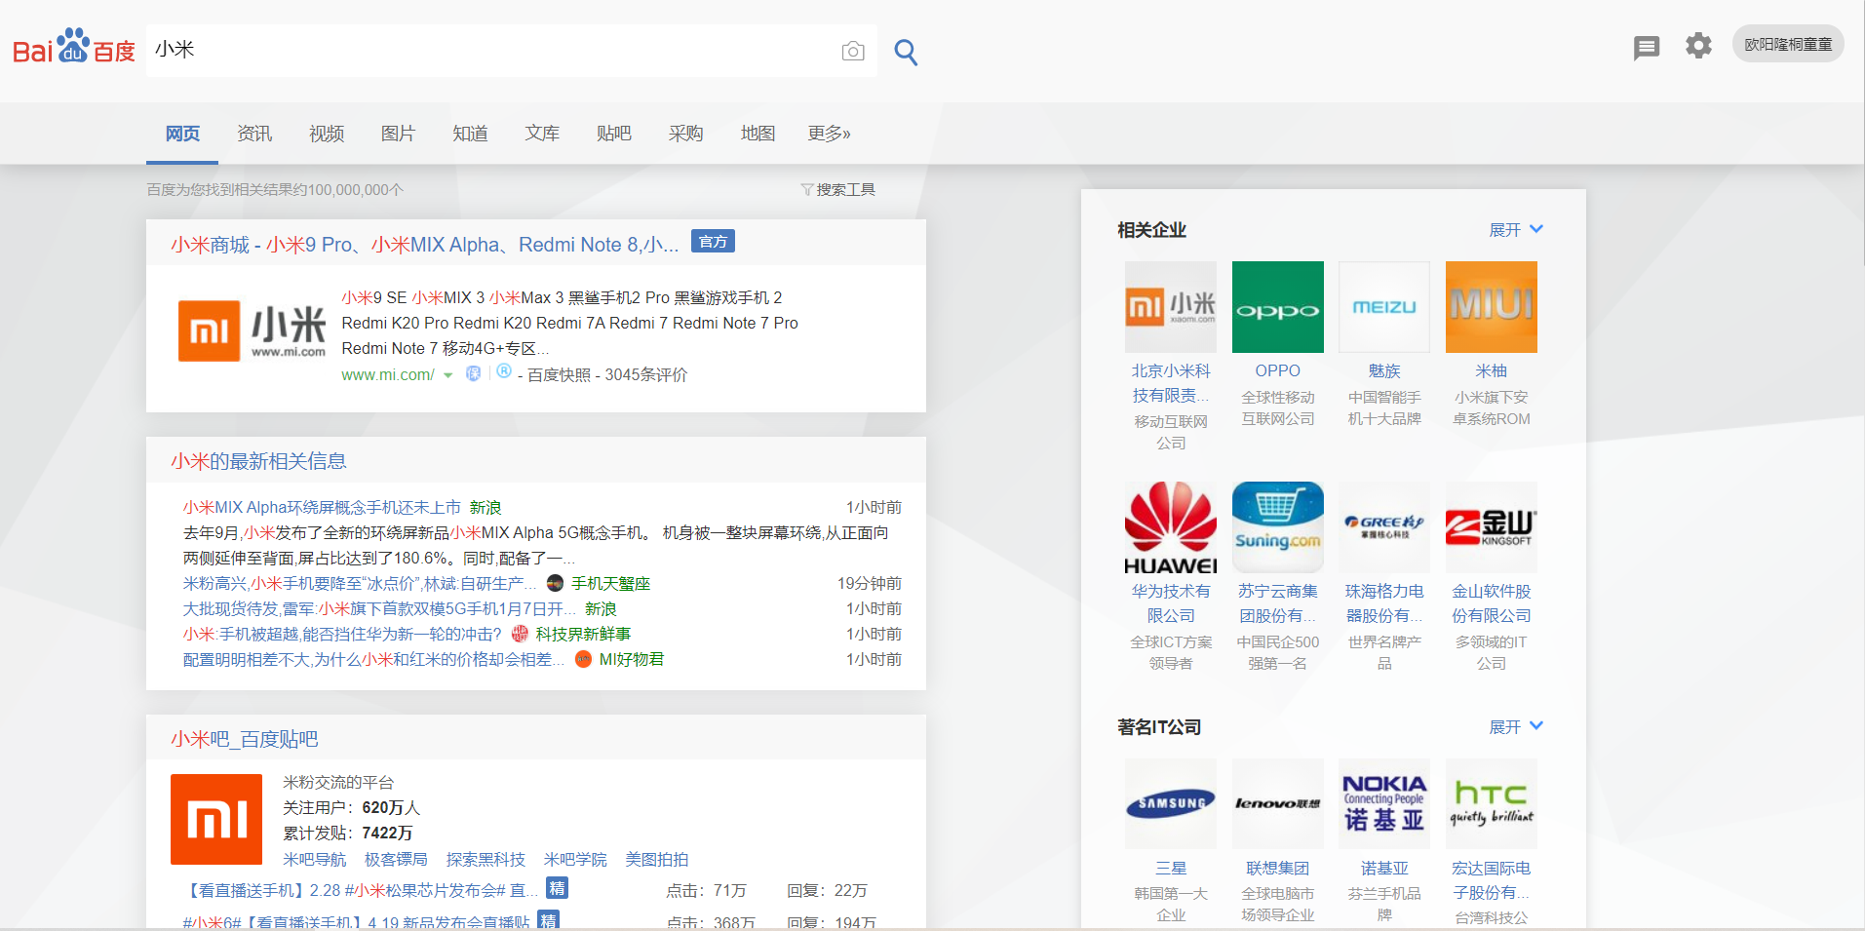Open 小米的最新相关信息 heading link

[258, 461]
